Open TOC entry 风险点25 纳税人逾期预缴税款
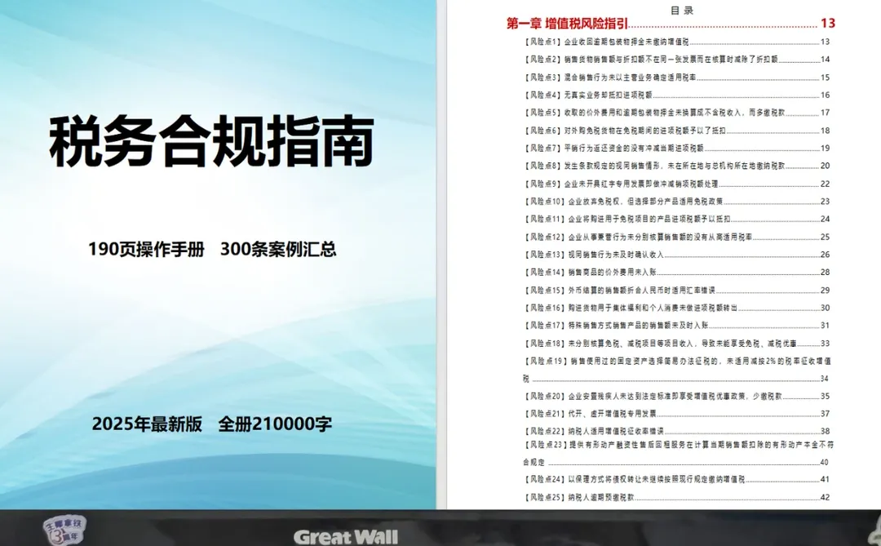 [676, 497]
